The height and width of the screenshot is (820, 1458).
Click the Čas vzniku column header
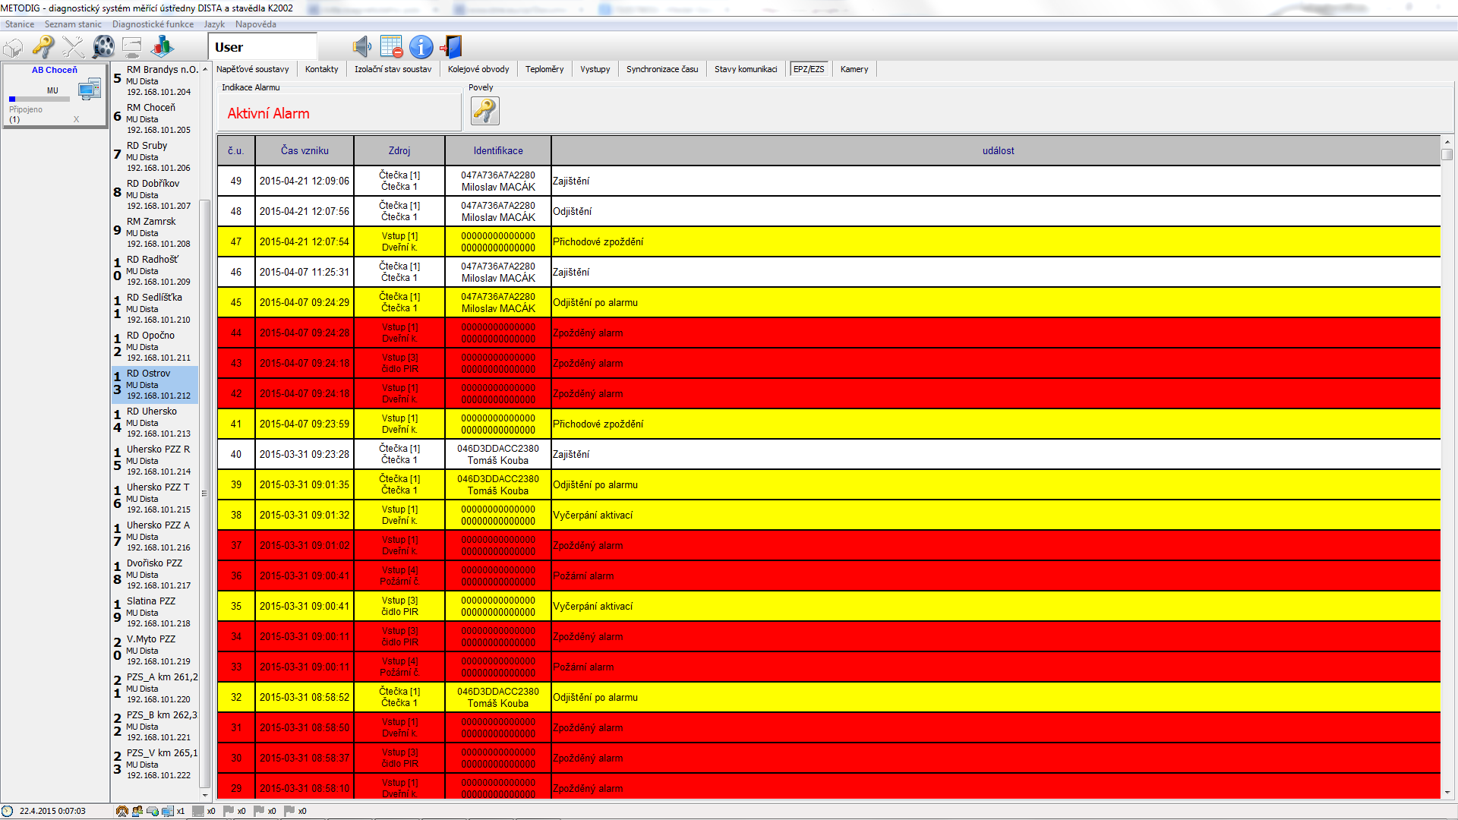click(x=305, y=150)
